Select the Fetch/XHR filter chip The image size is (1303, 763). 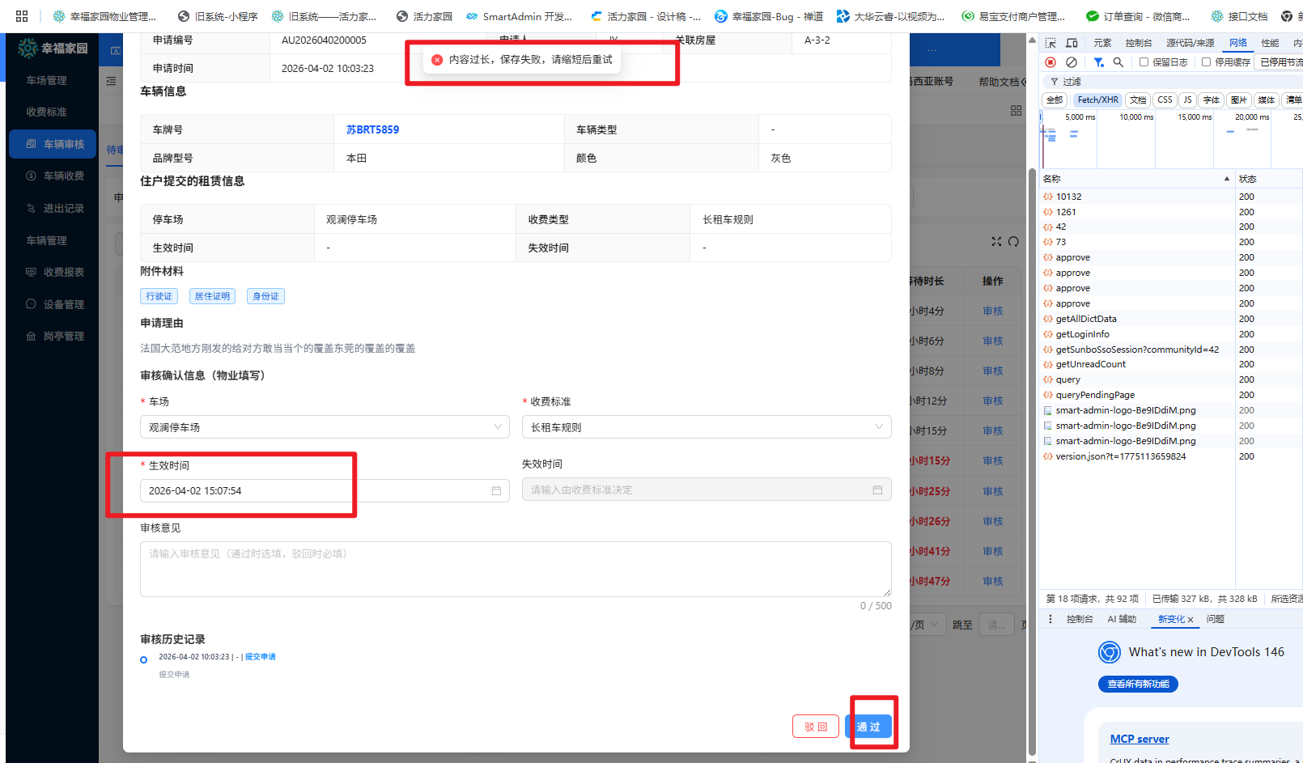1097,100
